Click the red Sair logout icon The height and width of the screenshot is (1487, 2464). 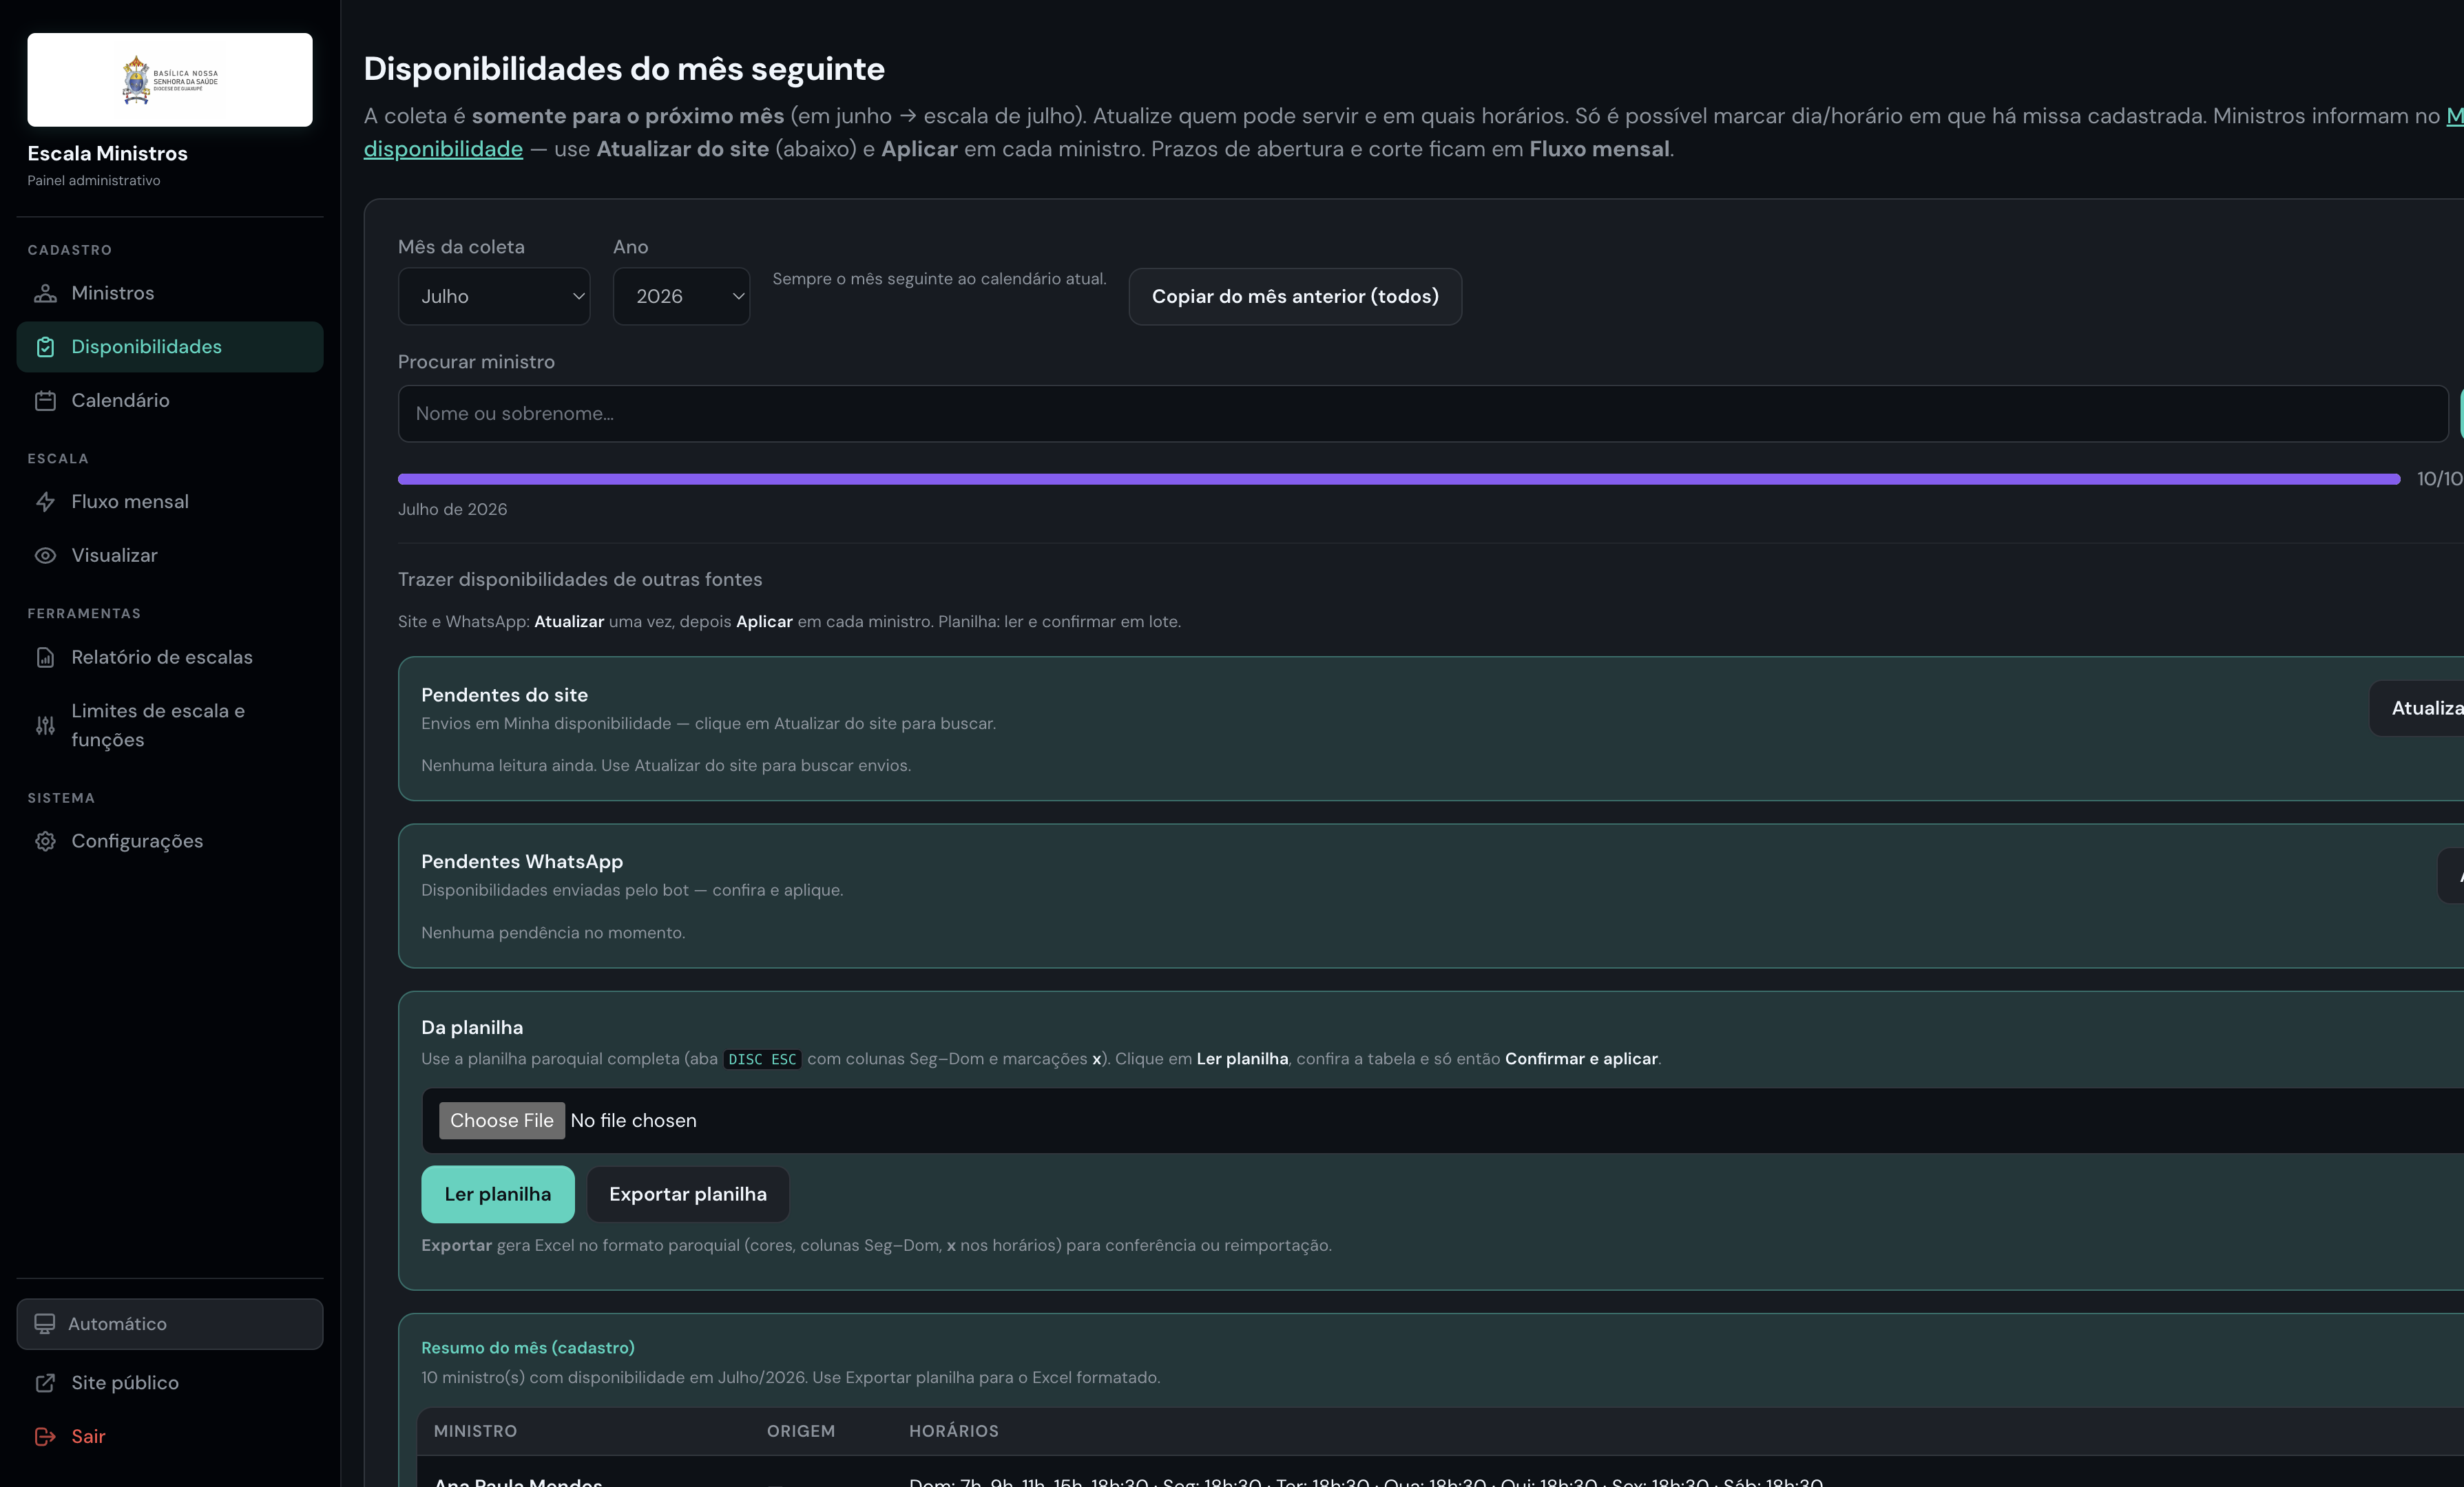tap(45, 1437)
